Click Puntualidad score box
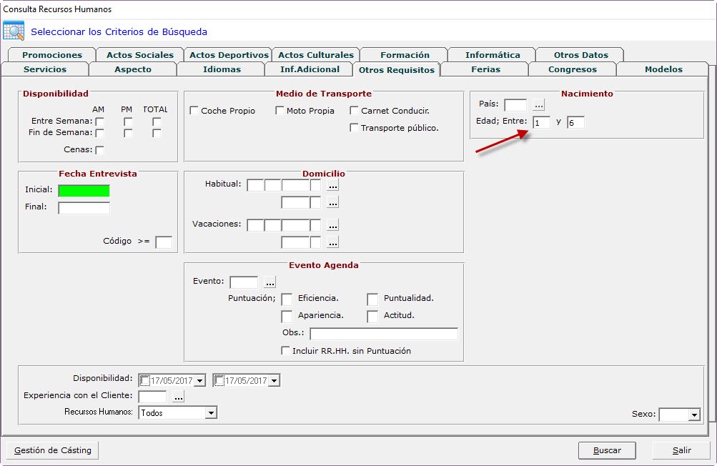The image size is (717, 466). (x=372, y=299)
